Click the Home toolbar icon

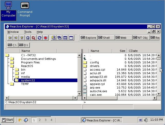(28, 38)
